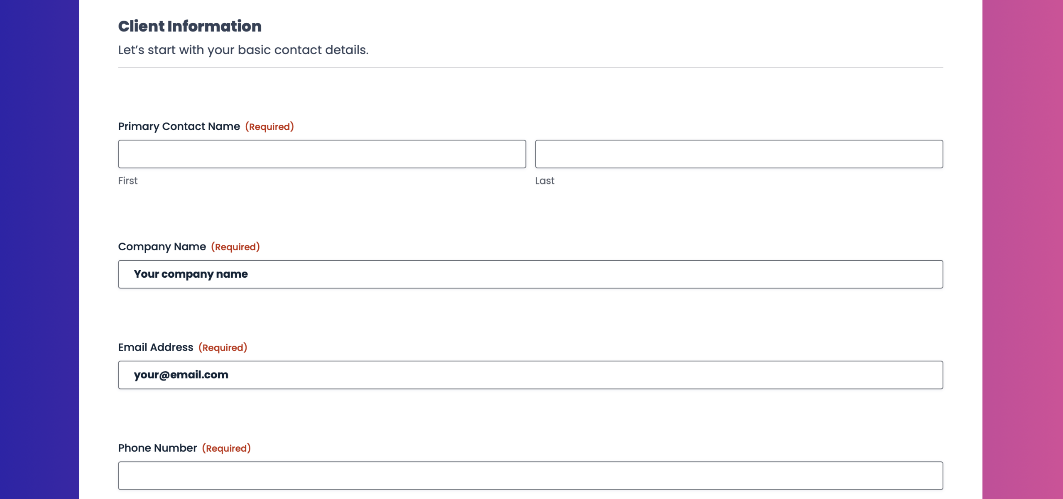This screenshot has height=499, width=1063.
Task: Click Required marker beside Primary Contact Name
Action: [269, 127]
